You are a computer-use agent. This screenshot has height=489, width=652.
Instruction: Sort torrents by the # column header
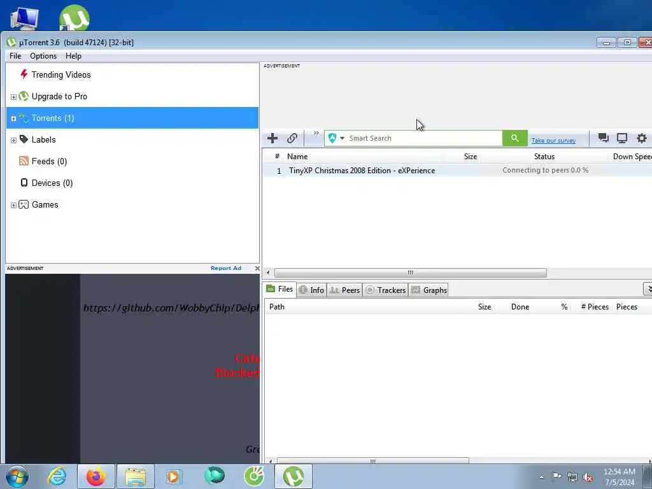277,157
